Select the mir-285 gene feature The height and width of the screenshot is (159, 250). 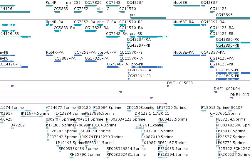tap(67, 6)
